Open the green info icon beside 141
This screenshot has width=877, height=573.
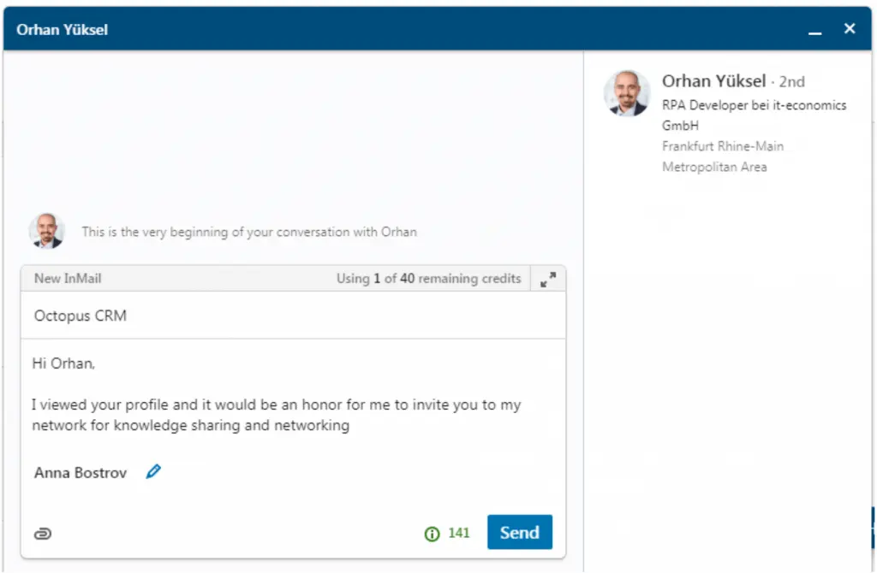(x=432, y=535)
